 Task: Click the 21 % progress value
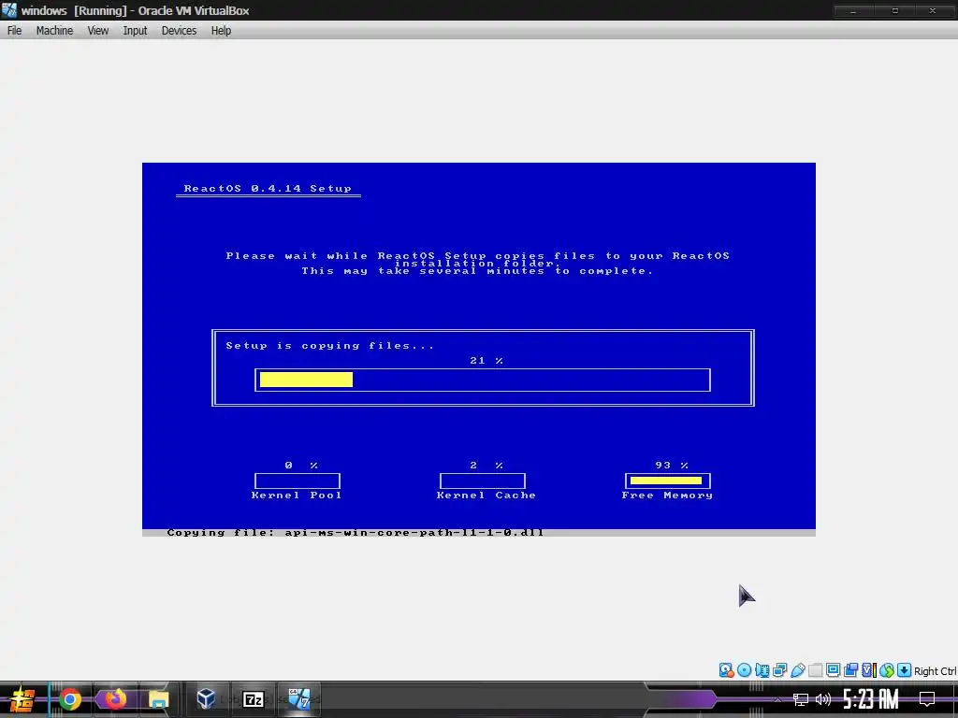(x=486, y=361)
